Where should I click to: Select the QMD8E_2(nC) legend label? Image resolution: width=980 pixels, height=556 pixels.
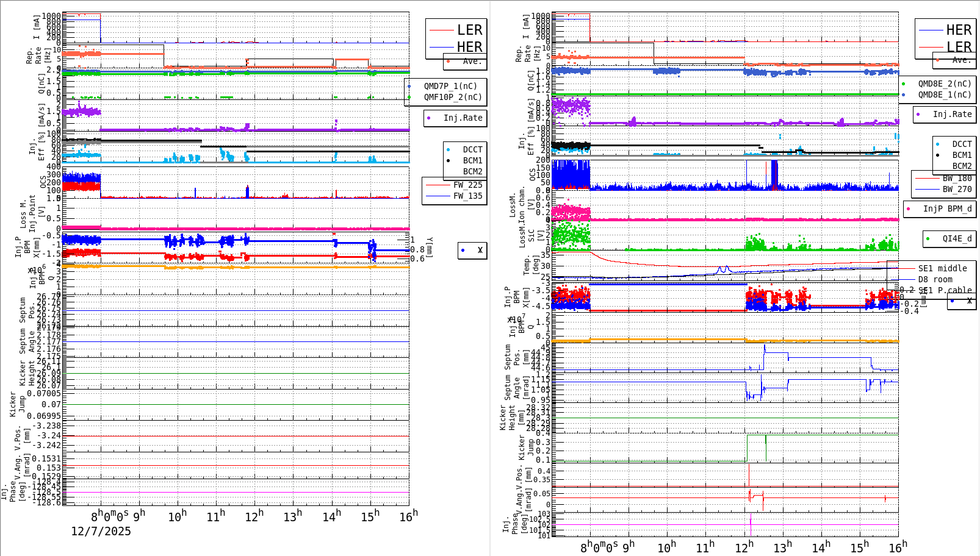[945, 84]
